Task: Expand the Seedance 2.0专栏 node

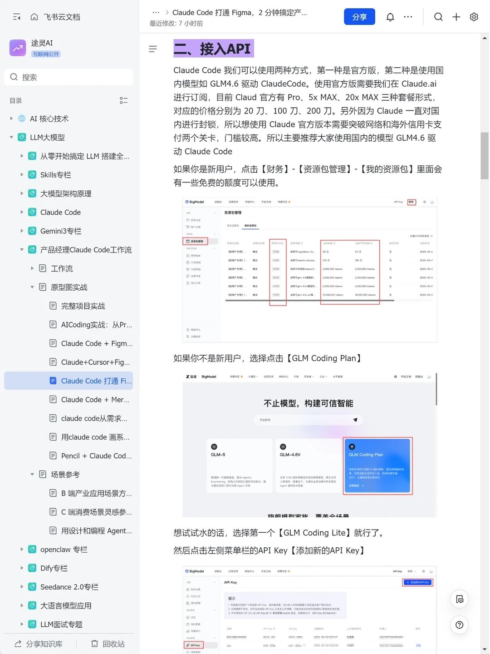Action: pos(22,587)
